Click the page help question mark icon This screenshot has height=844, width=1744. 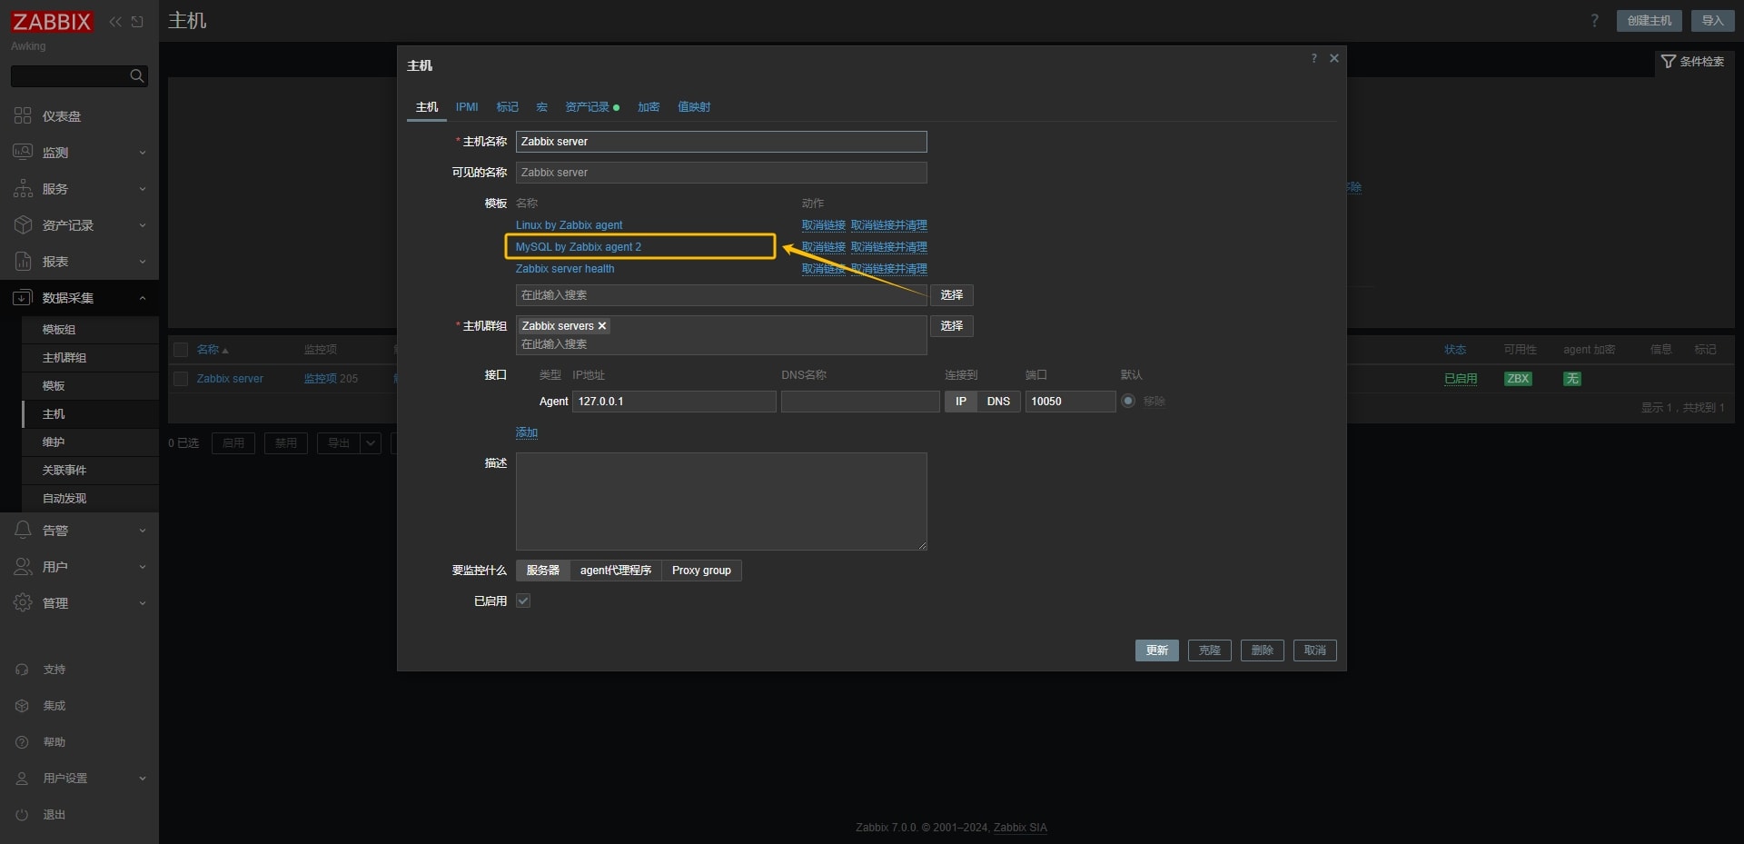tap(1594, 21)
